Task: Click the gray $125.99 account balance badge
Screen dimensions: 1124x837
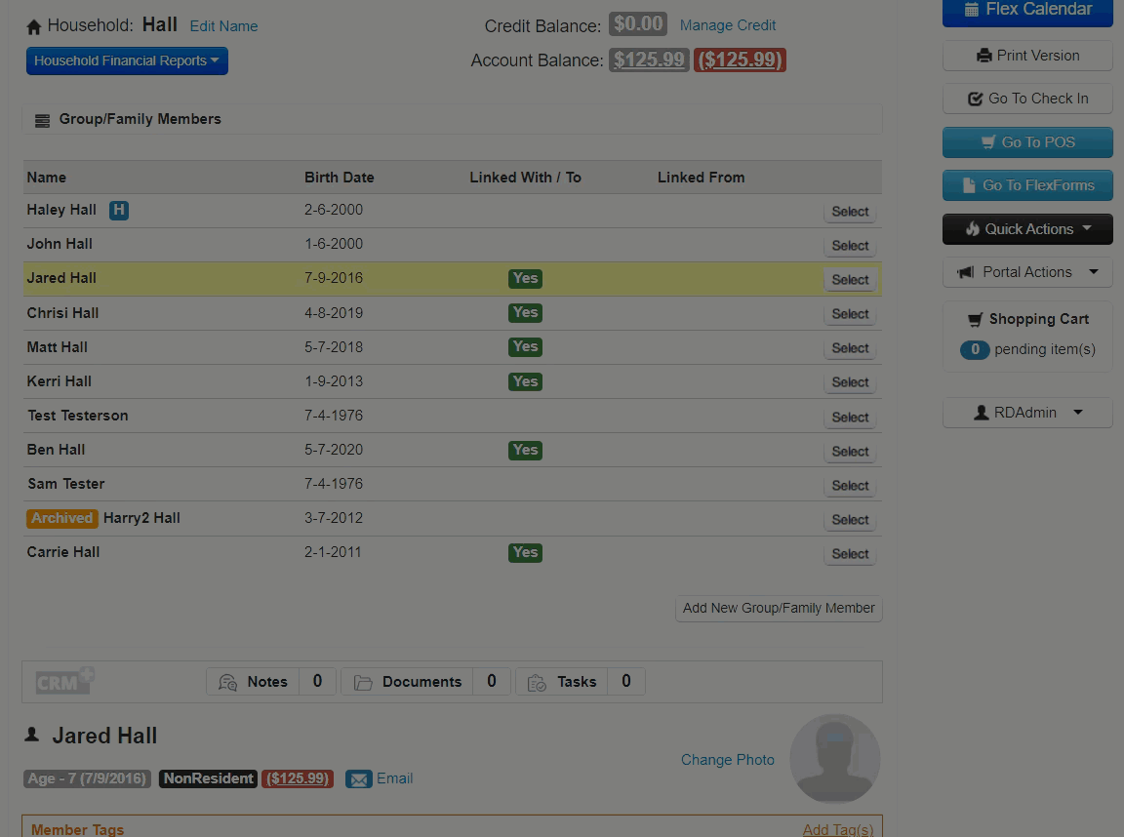Action: click(x=649, y=60)
